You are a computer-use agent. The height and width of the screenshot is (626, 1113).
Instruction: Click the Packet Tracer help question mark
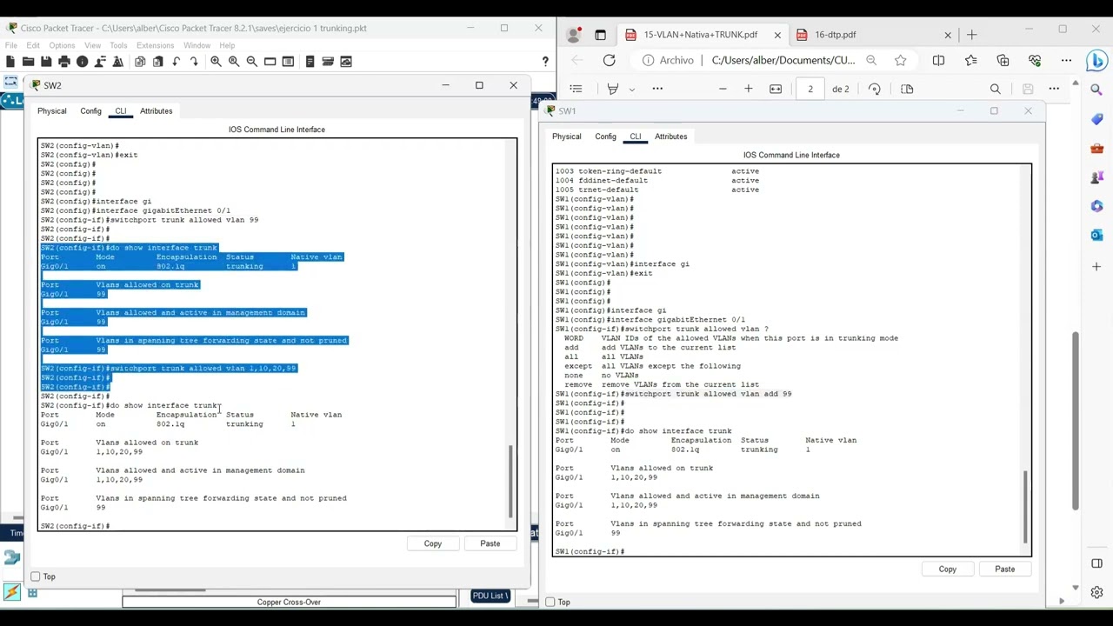pyautogui.click(x=545, y=61)
